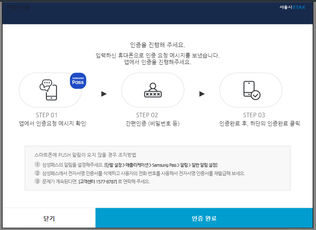Click the 서울시 ETAX logo
The height and width of the screenshot is (230, 316).
click(292, 7)
